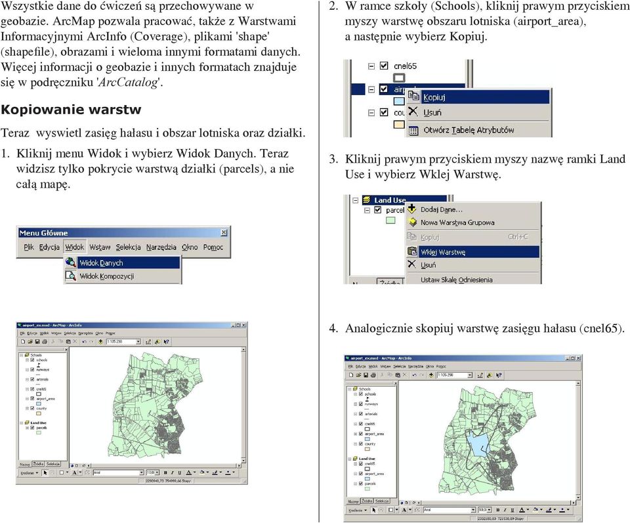The height and width of the screenshot is (523, 630).
Task: Choose Otwórz Tabelę Atrybutów menu entry
Action: (478, 130)
